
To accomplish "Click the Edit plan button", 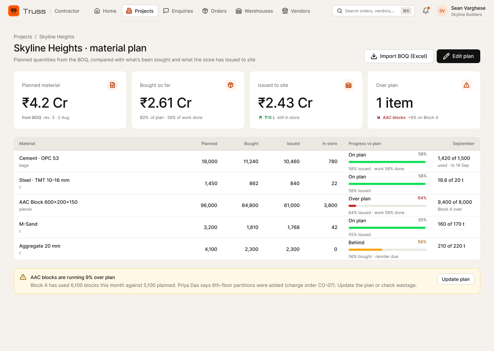I will 458,56.
